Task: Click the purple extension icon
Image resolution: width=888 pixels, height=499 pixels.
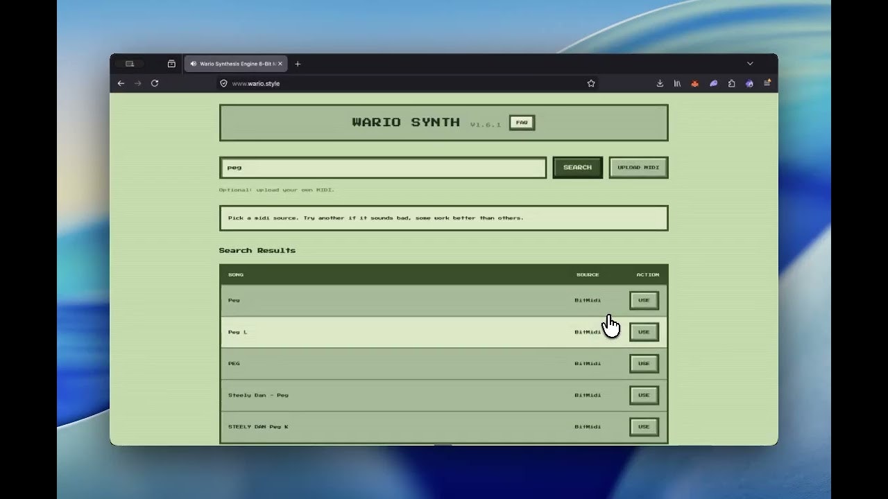Action: tap(713, 83)
